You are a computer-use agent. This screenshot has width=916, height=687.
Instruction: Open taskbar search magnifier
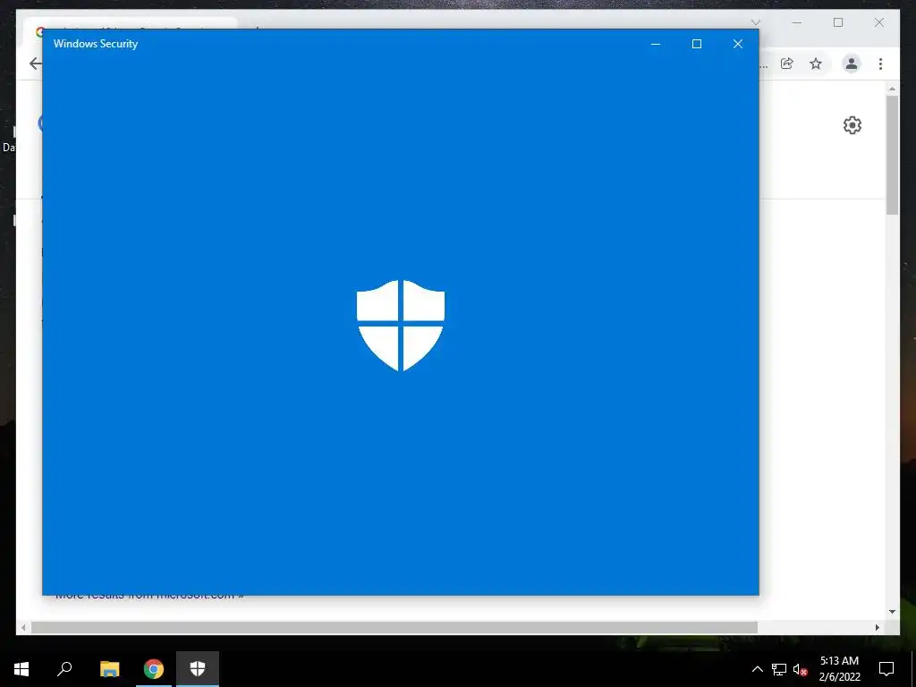point(64,669)
